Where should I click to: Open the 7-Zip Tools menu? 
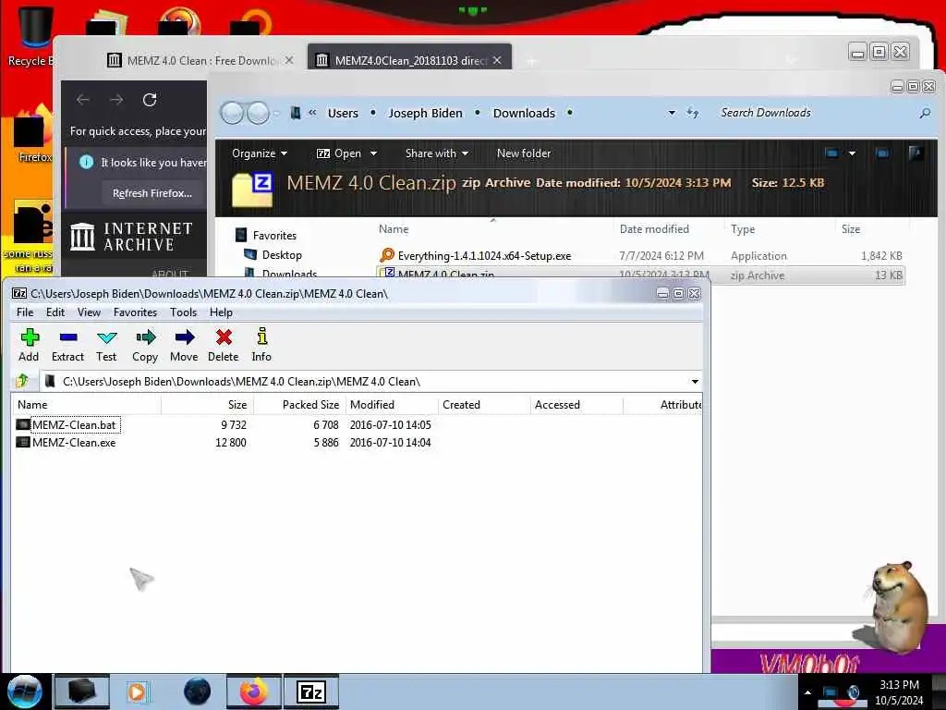pos(184,312)
